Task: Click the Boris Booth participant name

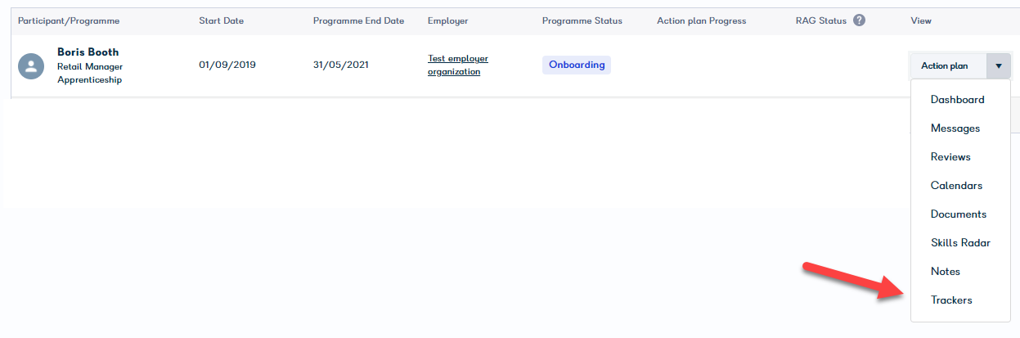Action: coord(88,52)
